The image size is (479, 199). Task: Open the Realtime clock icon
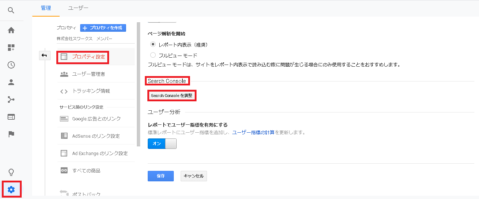click(11, 65)
